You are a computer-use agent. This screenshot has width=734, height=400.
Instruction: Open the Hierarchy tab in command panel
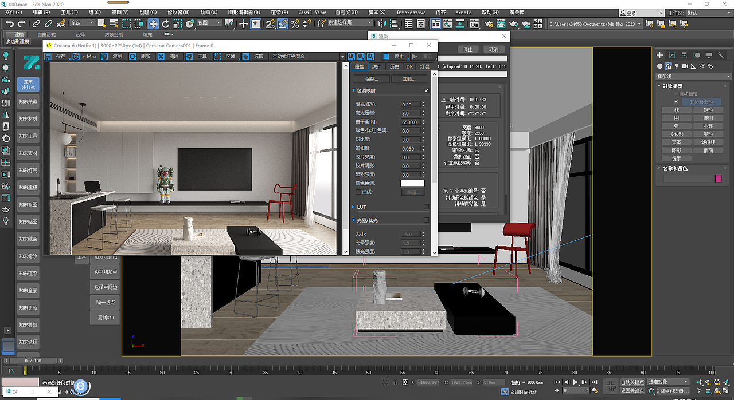click(685, 55)
